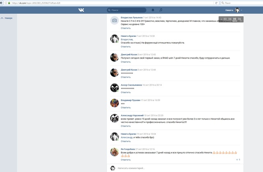Open the music note player

coord(161,10)
